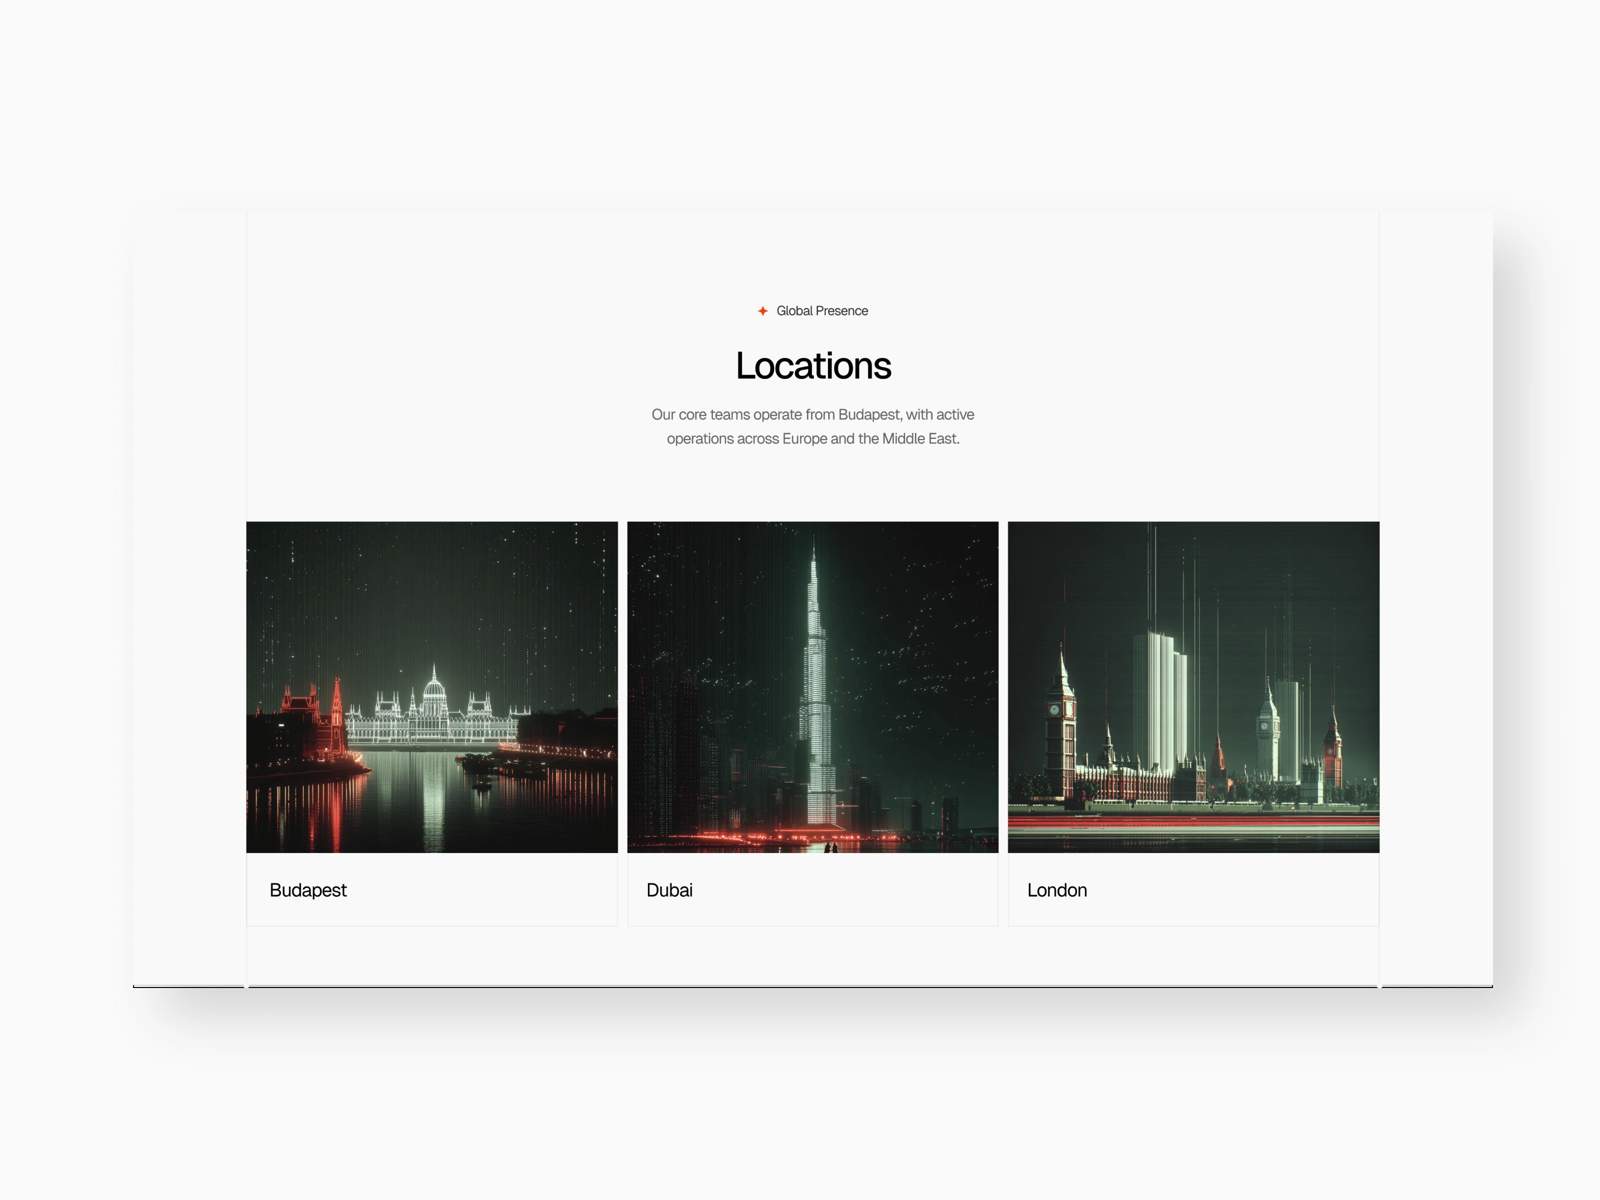Screen dimensions: 1600x1200
Task: Click the two silhouetted figures below Burj Khalifa
Action: [831, 847]
